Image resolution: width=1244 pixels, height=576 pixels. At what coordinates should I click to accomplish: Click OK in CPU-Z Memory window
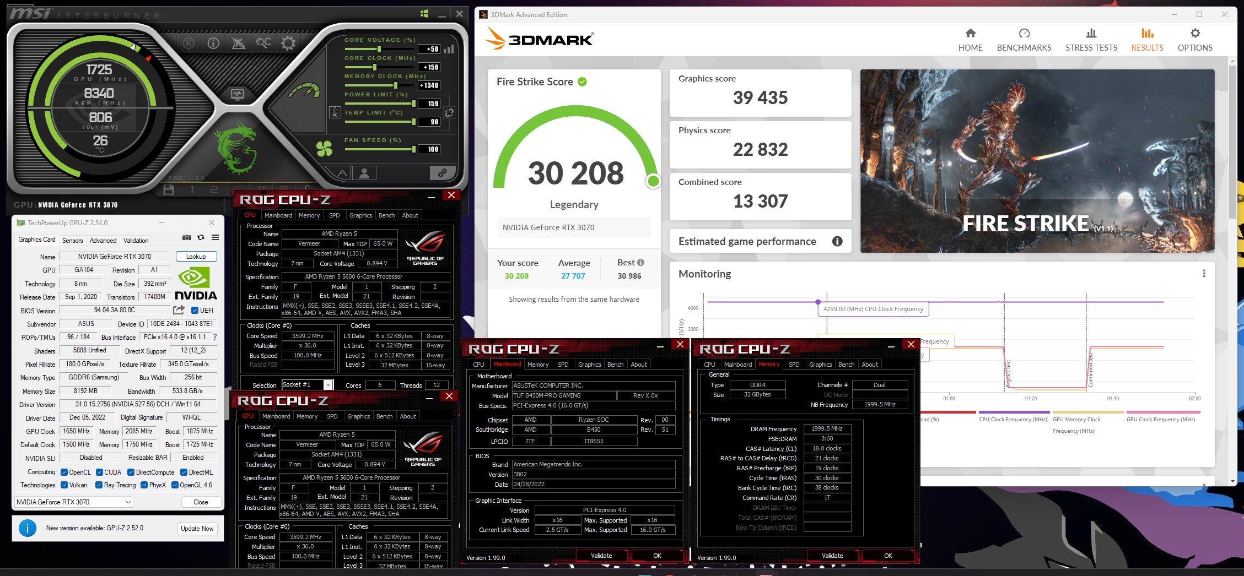(888, 556)
